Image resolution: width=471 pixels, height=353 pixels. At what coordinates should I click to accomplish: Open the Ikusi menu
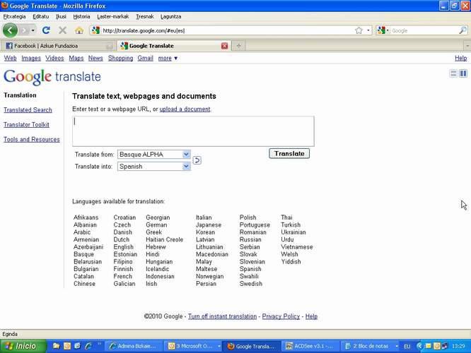tap(61, 16)
